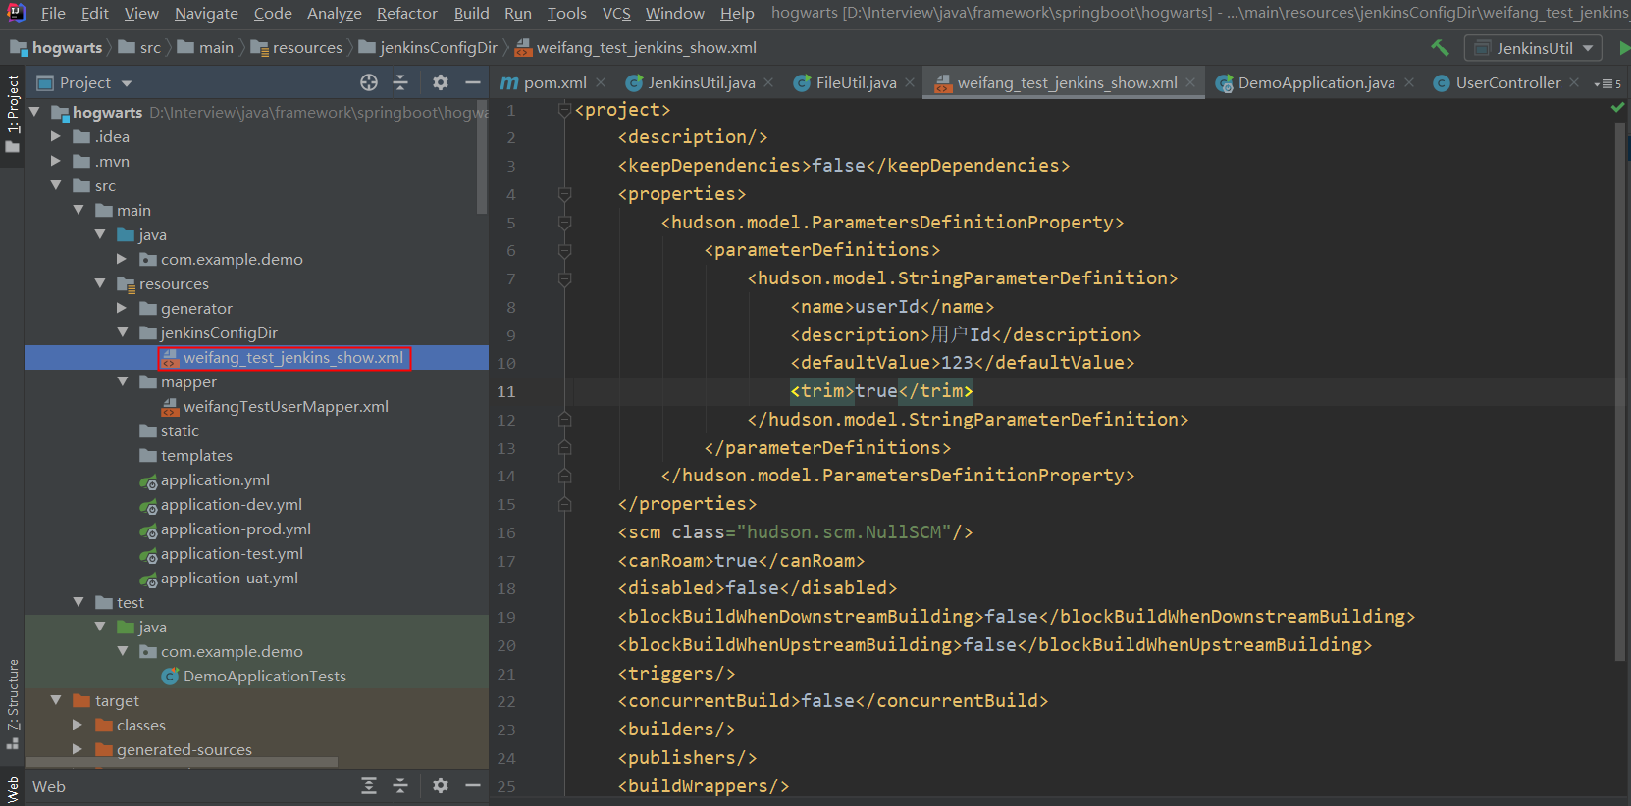1631x806 pixels.
Task: Open the File menu
Action: pos(53,13)
